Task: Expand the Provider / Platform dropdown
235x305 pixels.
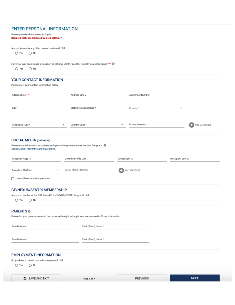Action: coord(36,170)
